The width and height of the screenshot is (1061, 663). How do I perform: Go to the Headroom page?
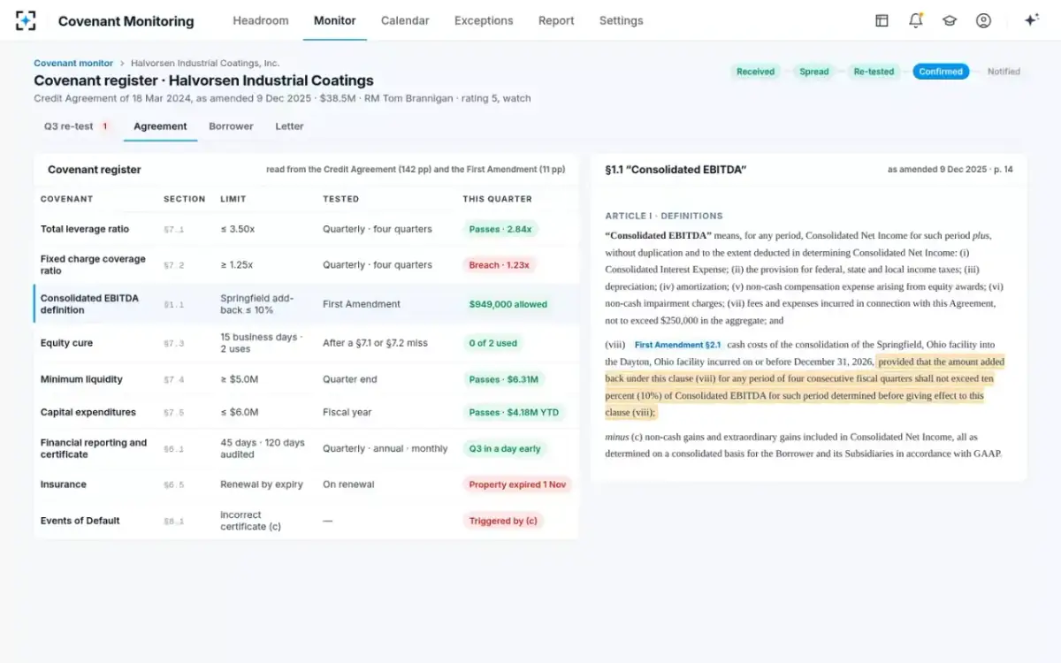[261, 20]
